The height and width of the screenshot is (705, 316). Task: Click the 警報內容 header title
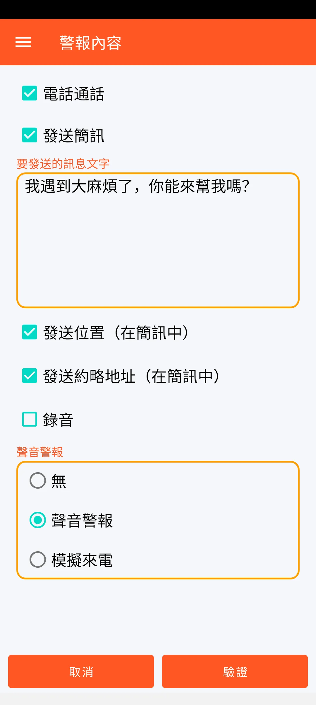(x=90, y=43)
